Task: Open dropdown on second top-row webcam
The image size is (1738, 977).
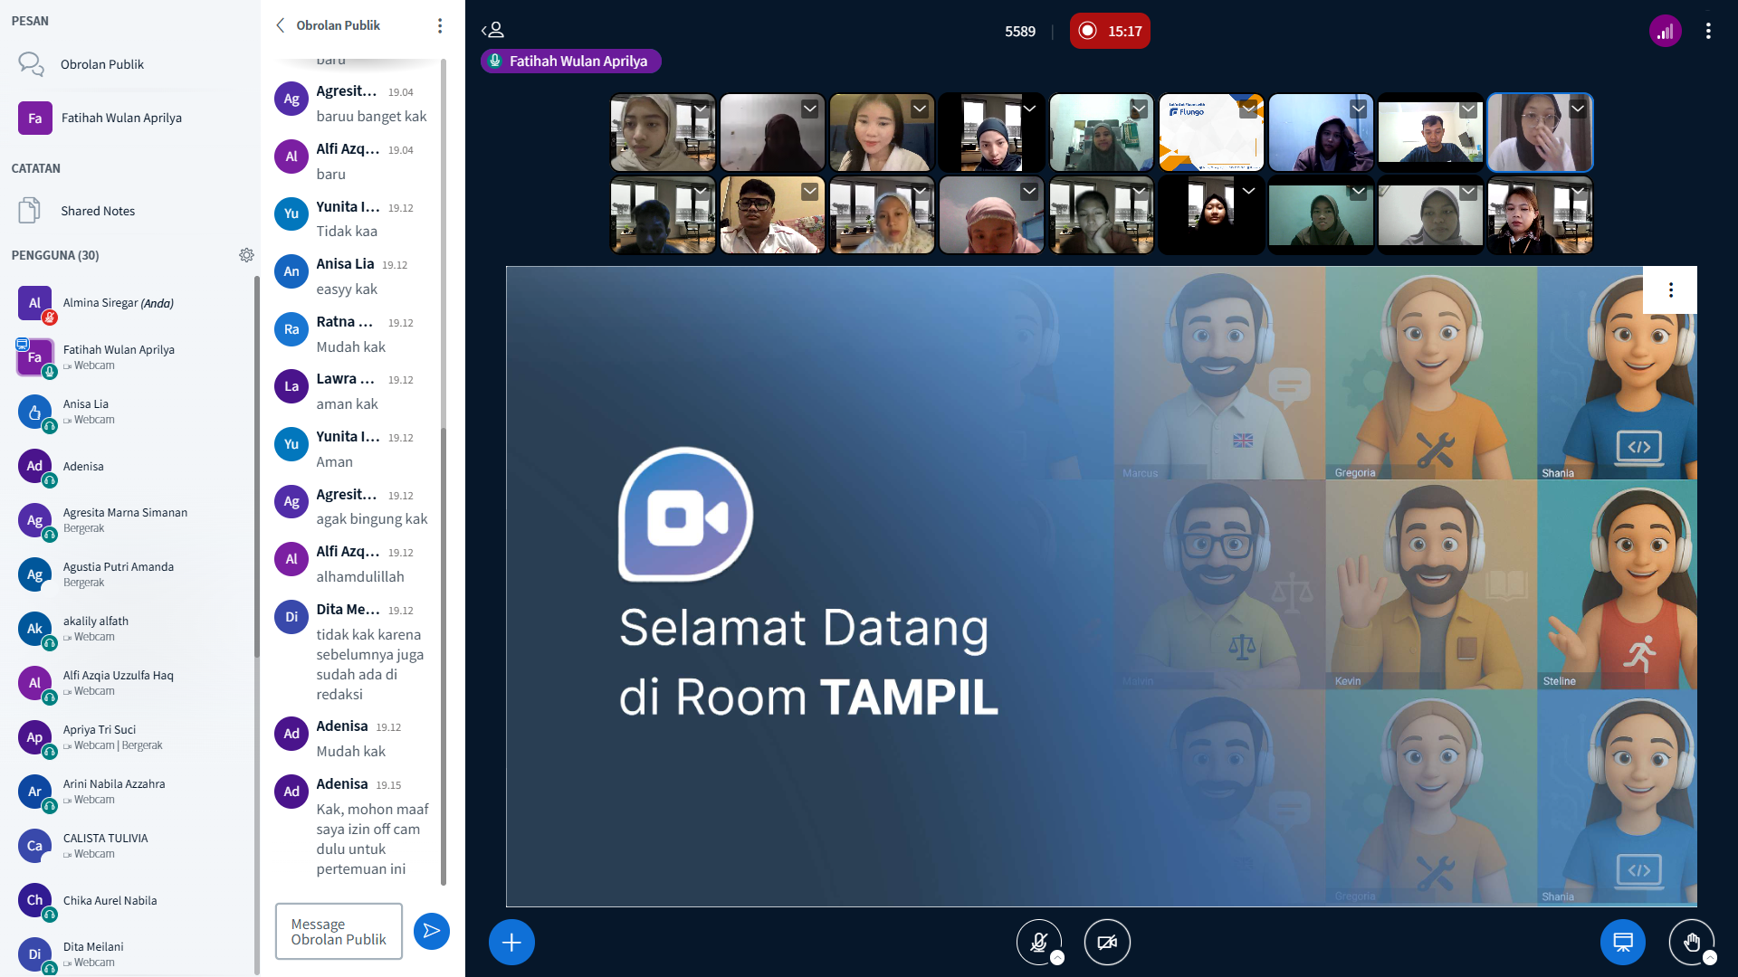Action: pos(810,109)
